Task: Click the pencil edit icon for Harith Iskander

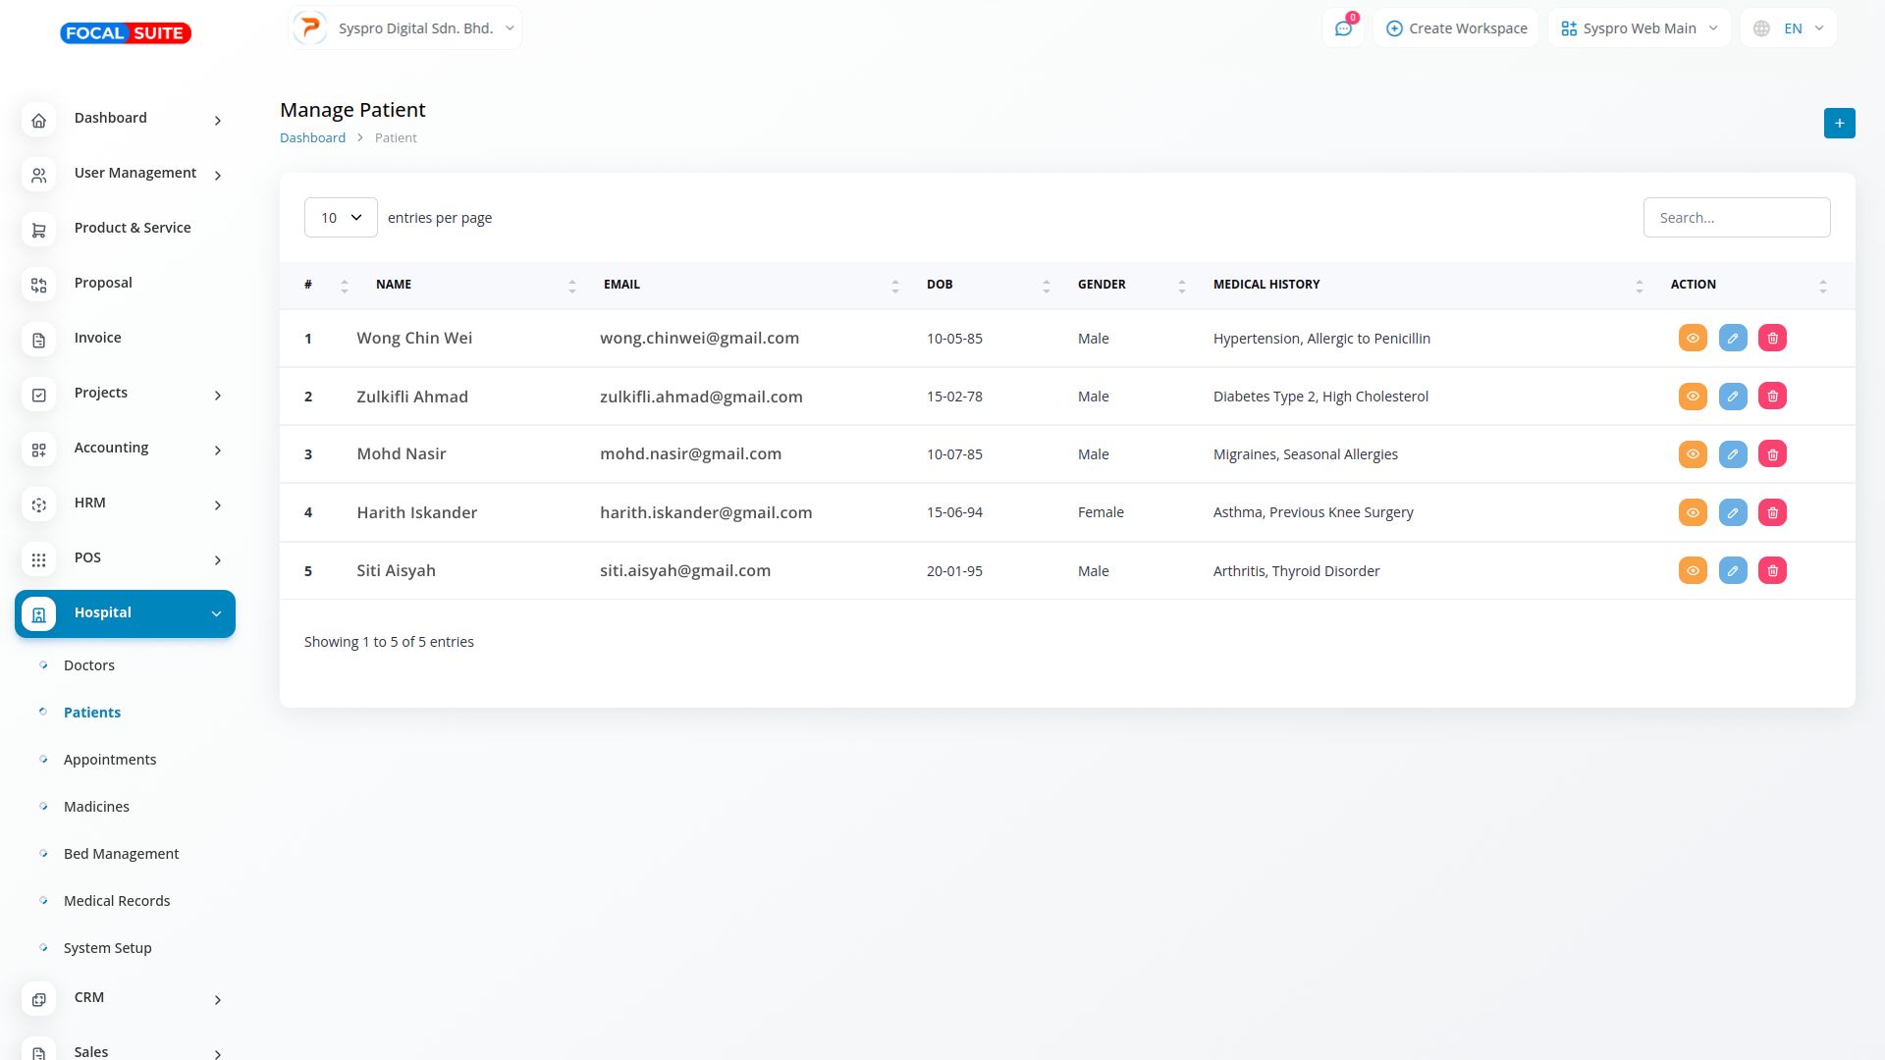Action: (1732, 512)
